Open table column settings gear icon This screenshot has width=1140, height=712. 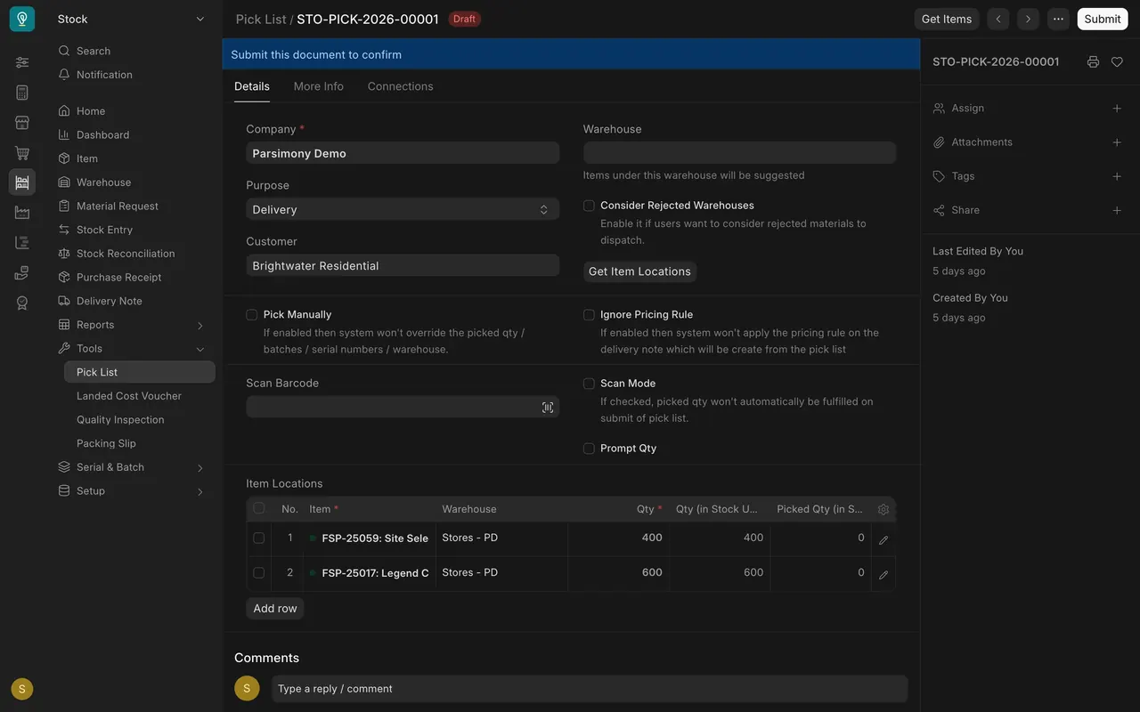883,510
